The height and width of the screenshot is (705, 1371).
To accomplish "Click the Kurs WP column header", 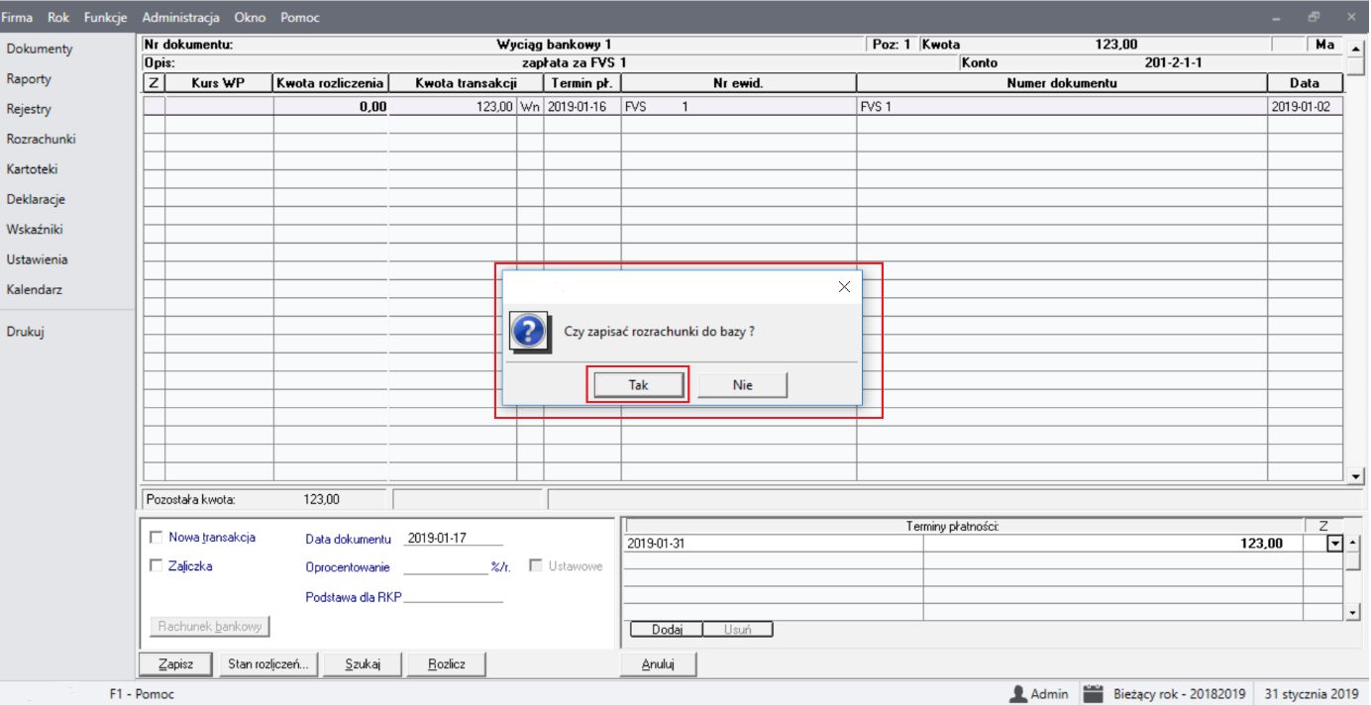I will click(x=219, y=83).
